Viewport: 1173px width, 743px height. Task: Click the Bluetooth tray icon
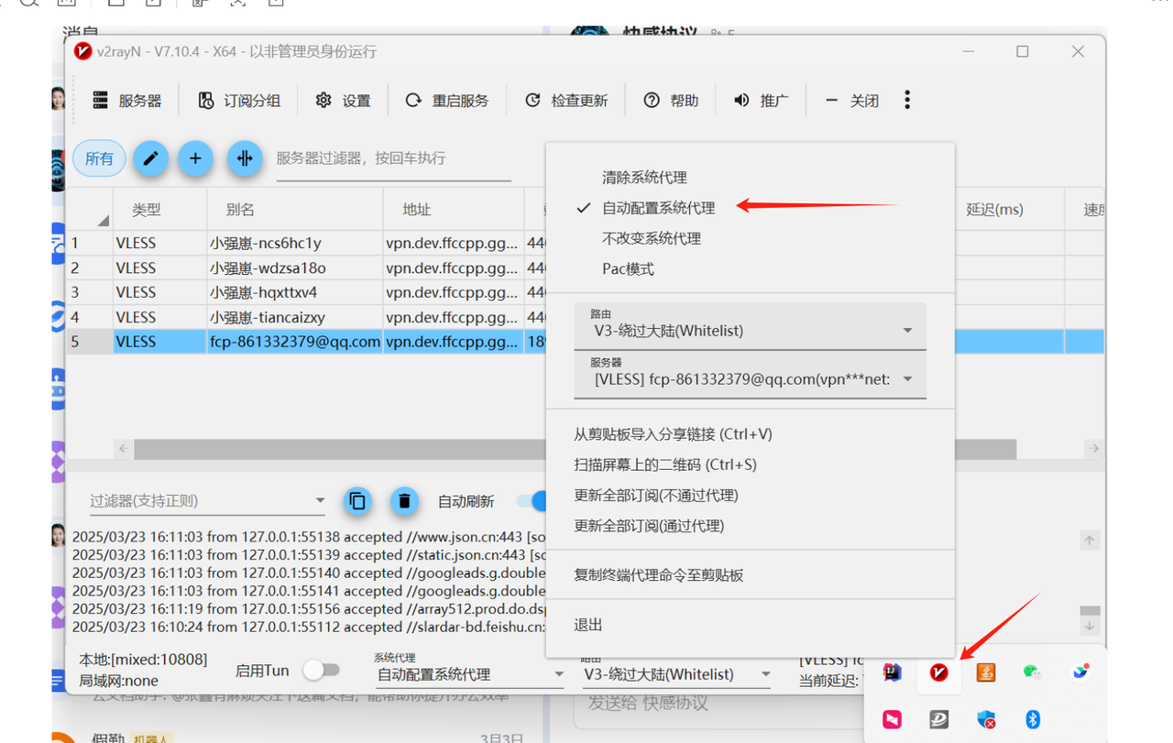point(1033,720)
